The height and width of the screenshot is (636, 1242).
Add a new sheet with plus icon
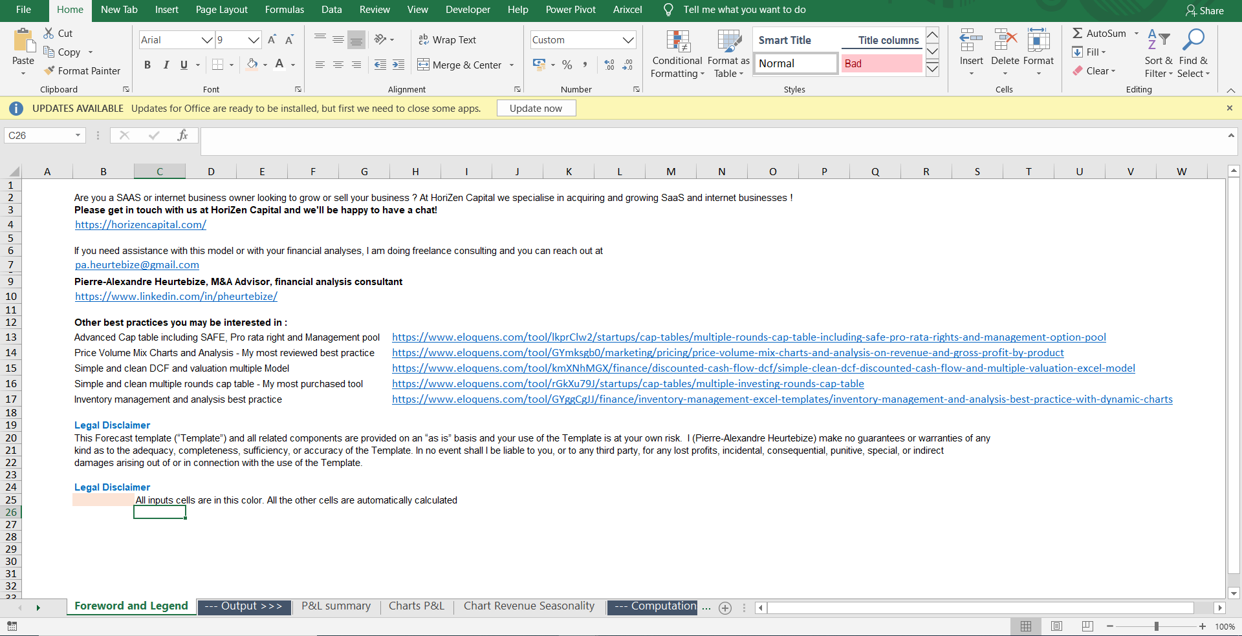pyautogui.click(x=725, y=608)
